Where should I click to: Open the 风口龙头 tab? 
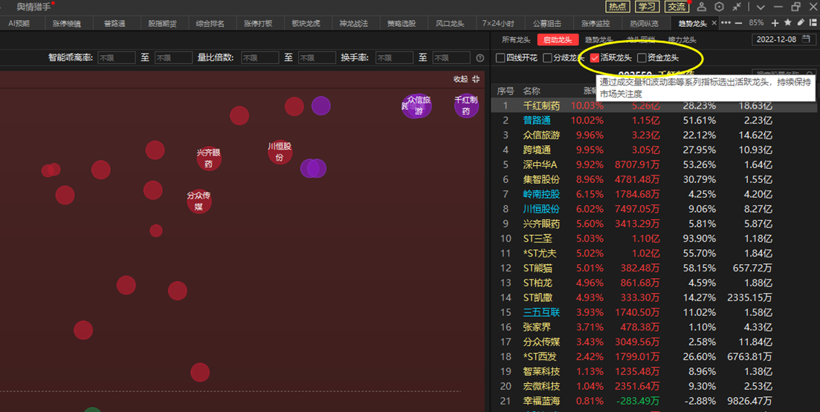tap(450, 24)
